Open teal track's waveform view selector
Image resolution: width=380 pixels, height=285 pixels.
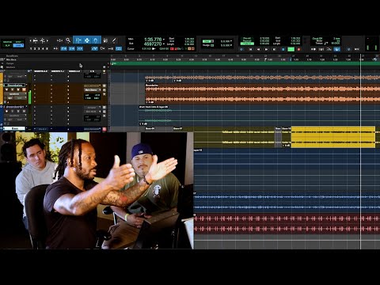click(15, 116)
